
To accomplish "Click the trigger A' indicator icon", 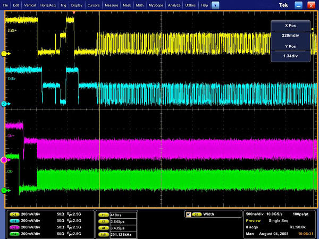I will [x=188, y=214].
